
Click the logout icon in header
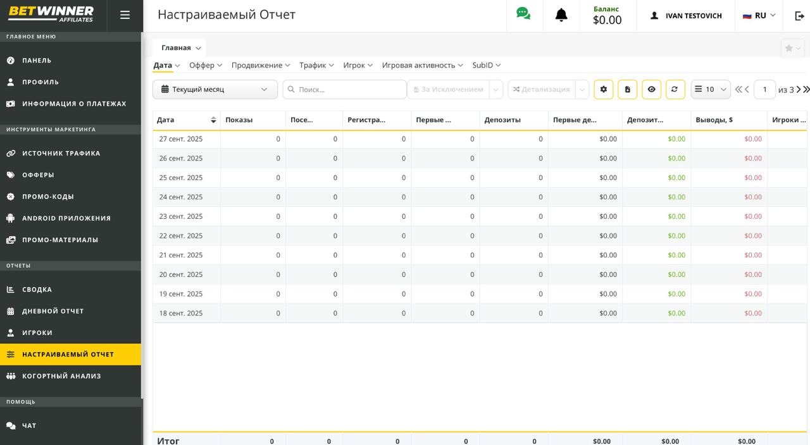click(799, 16)
